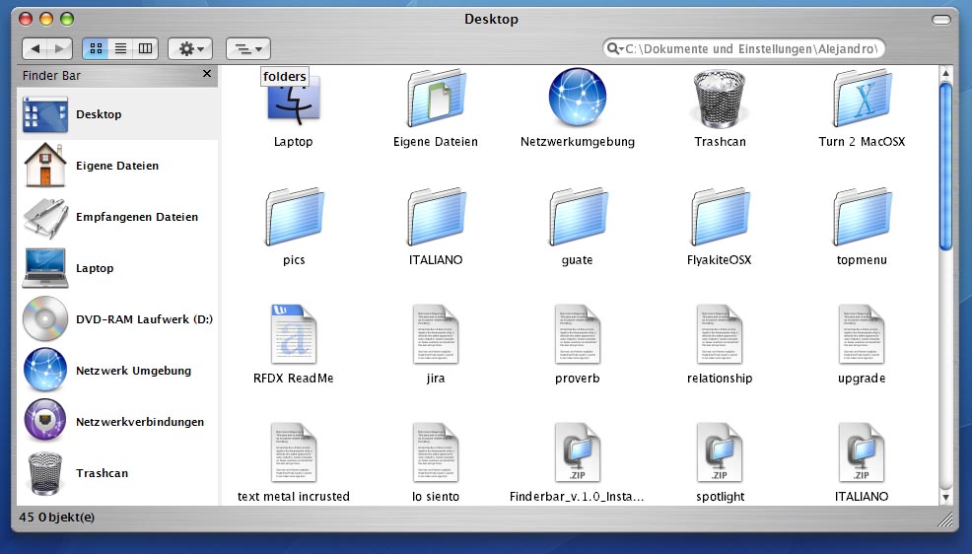
Task: Select the jira text file
Action: (x=436, y=334)
